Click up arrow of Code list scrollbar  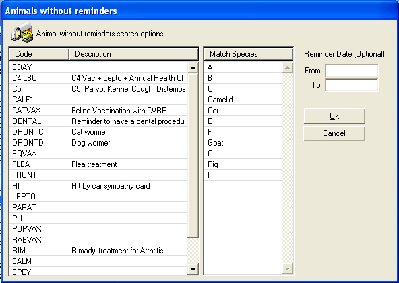[193, 67]
